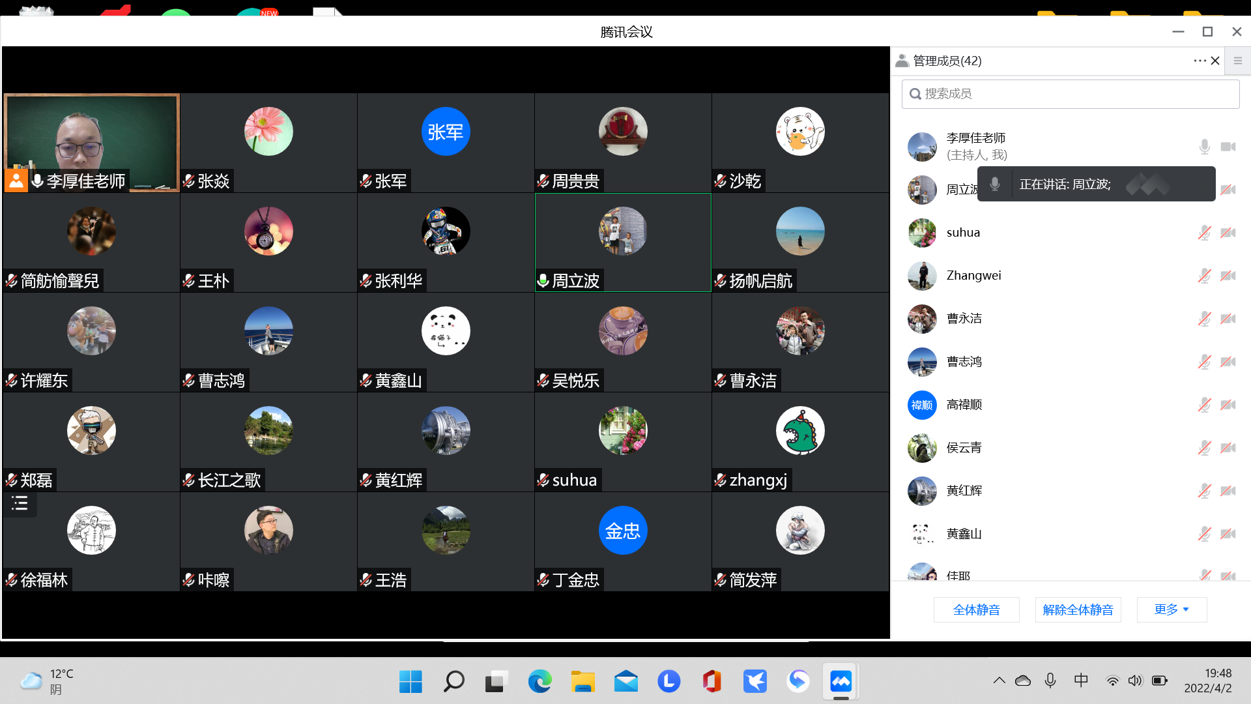The width and height of the screenshot is (1251, 704).
Task: Click the host badge icon on 李厚佳老师 video
Action: point(16,181)
